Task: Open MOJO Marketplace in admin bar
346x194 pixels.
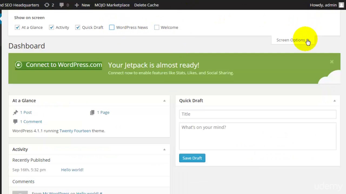Action: (x=112, y=5)
